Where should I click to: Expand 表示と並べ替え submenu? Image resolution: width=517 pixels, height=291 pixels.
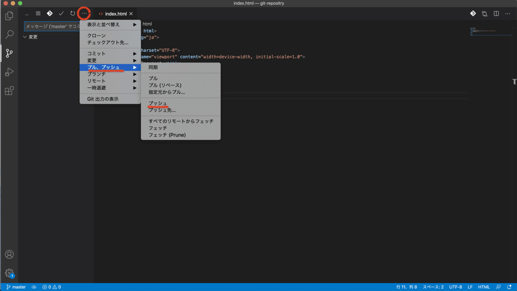[x=110, y=25]
